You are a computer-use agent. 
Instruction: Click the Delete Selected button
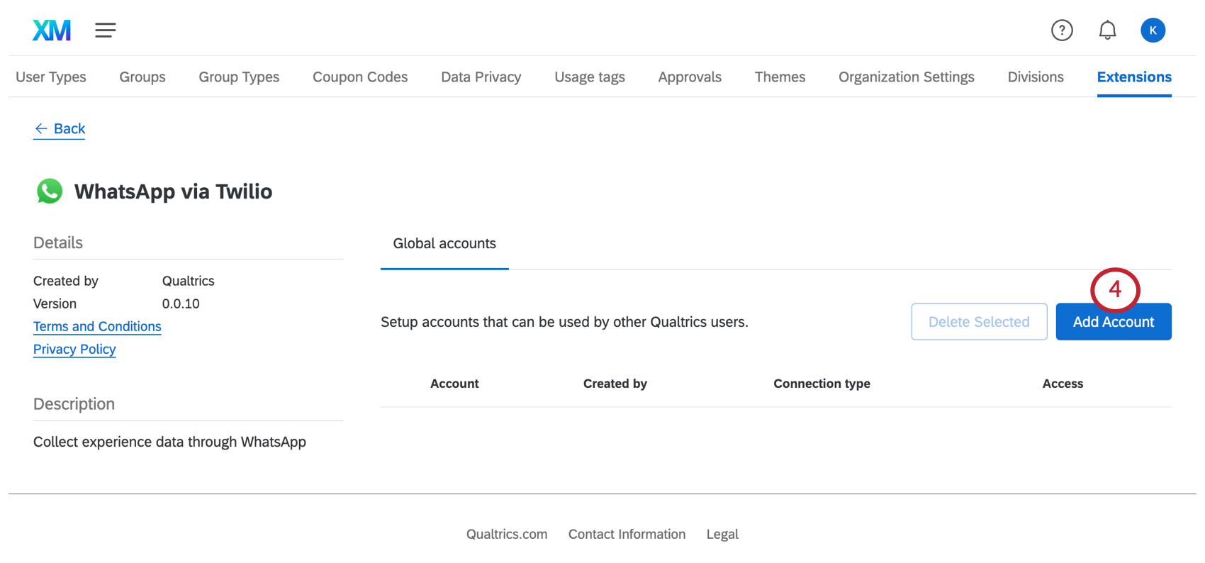click(978, 322)
